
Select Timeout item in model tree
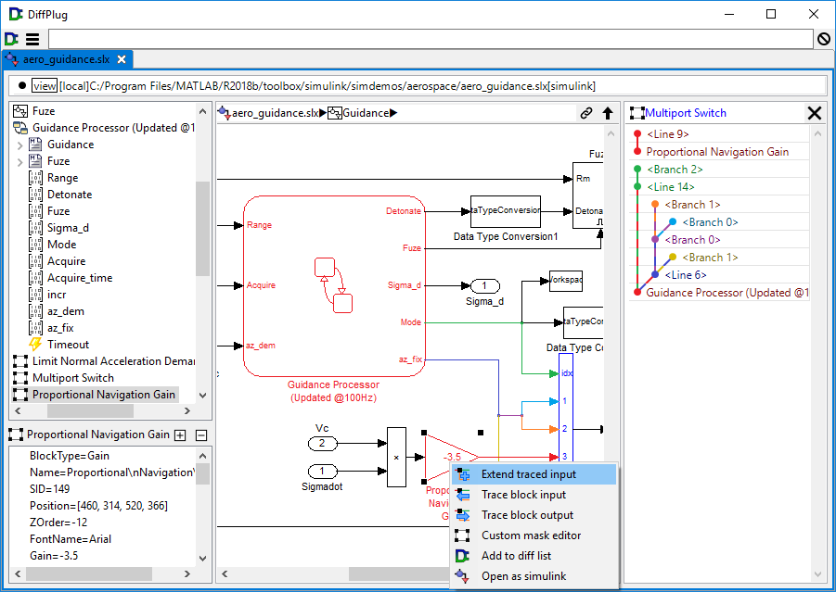point(68,345)
